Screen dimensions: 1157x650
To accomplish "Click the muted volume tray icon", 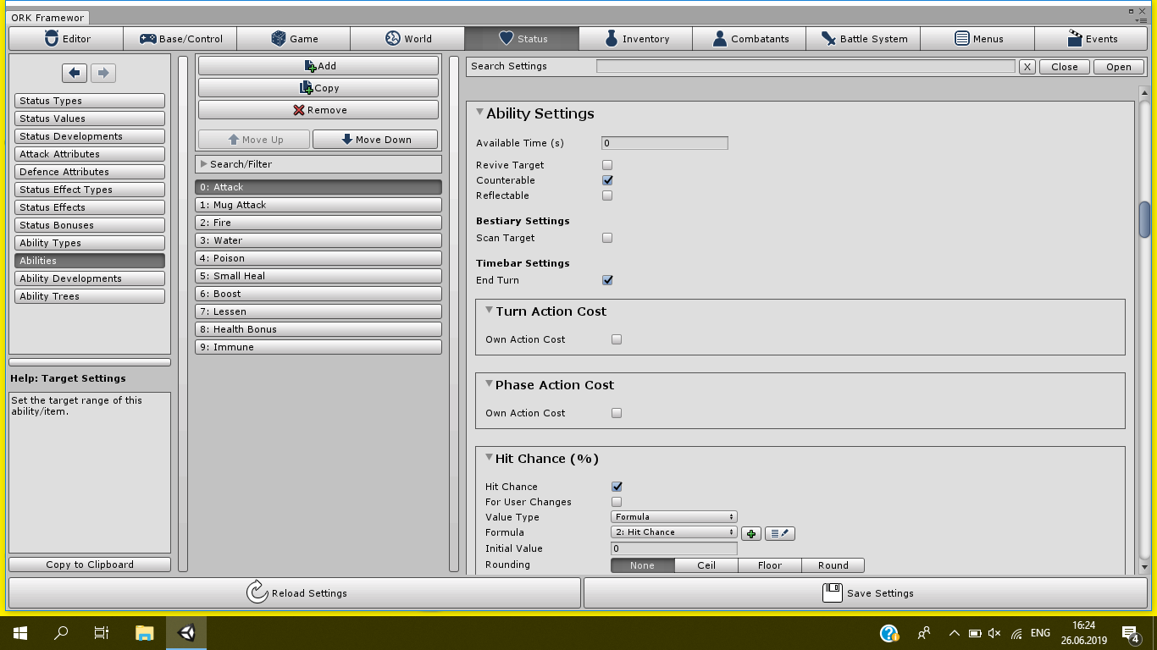I will (994, 633).
